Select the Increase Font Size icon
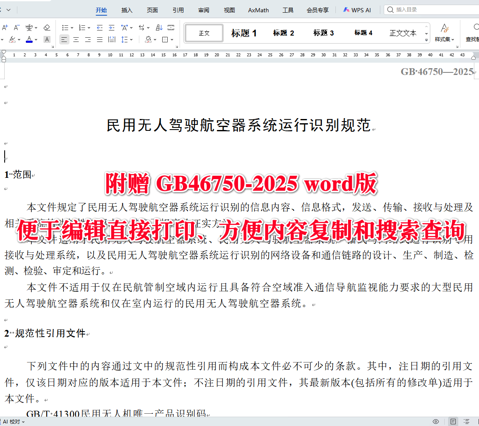 [x=5, y=26]
